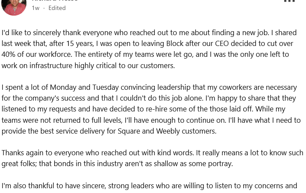Screen dimensions: 306x193
Task: Click the author's profile photo
Action: [14, 5]
